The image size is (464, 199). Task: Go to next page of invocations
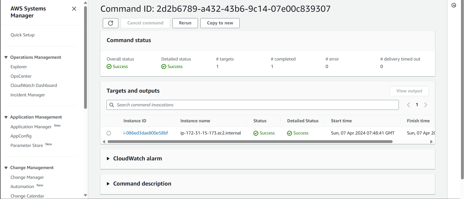tap(426, 105)
